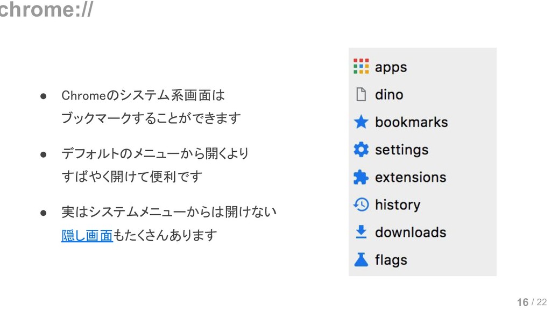Viewport: 551px width, 310px height.
Task: Open the 'history' entry label
Action: coord(398,205)
